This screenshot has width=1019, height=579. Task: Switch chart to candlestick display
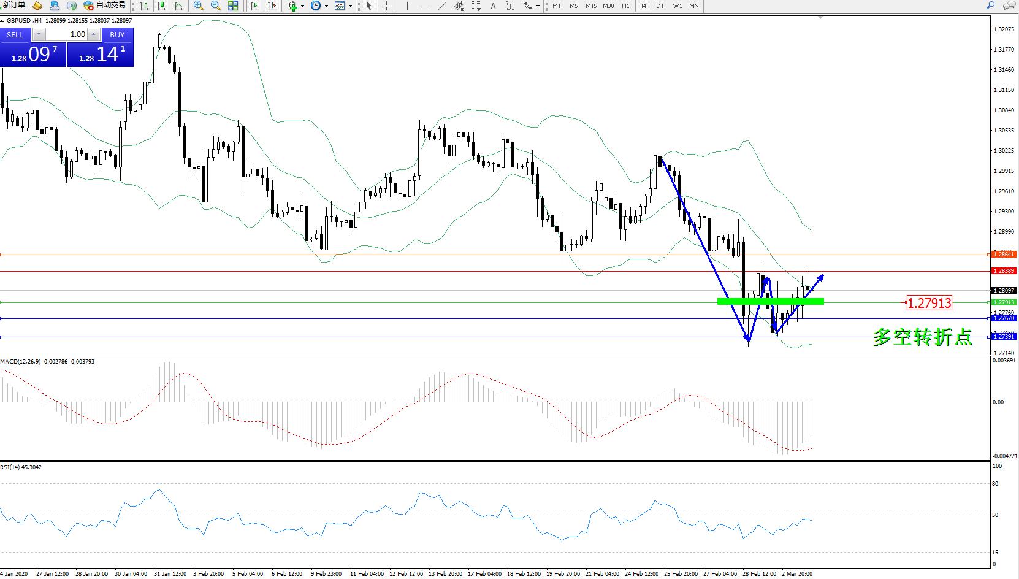[x=161, y=6]
